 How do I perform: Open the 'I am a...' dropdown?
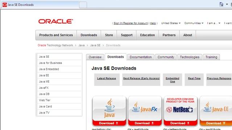214,23
